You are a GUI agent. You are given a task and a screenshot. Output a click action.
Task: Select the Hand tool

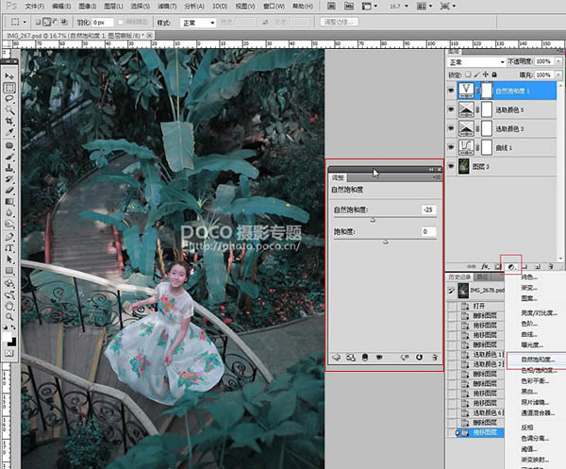(9, 306)
